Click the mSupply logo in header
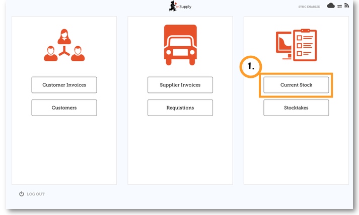This screenshot has width=359, height=215. tap(180, 6)
